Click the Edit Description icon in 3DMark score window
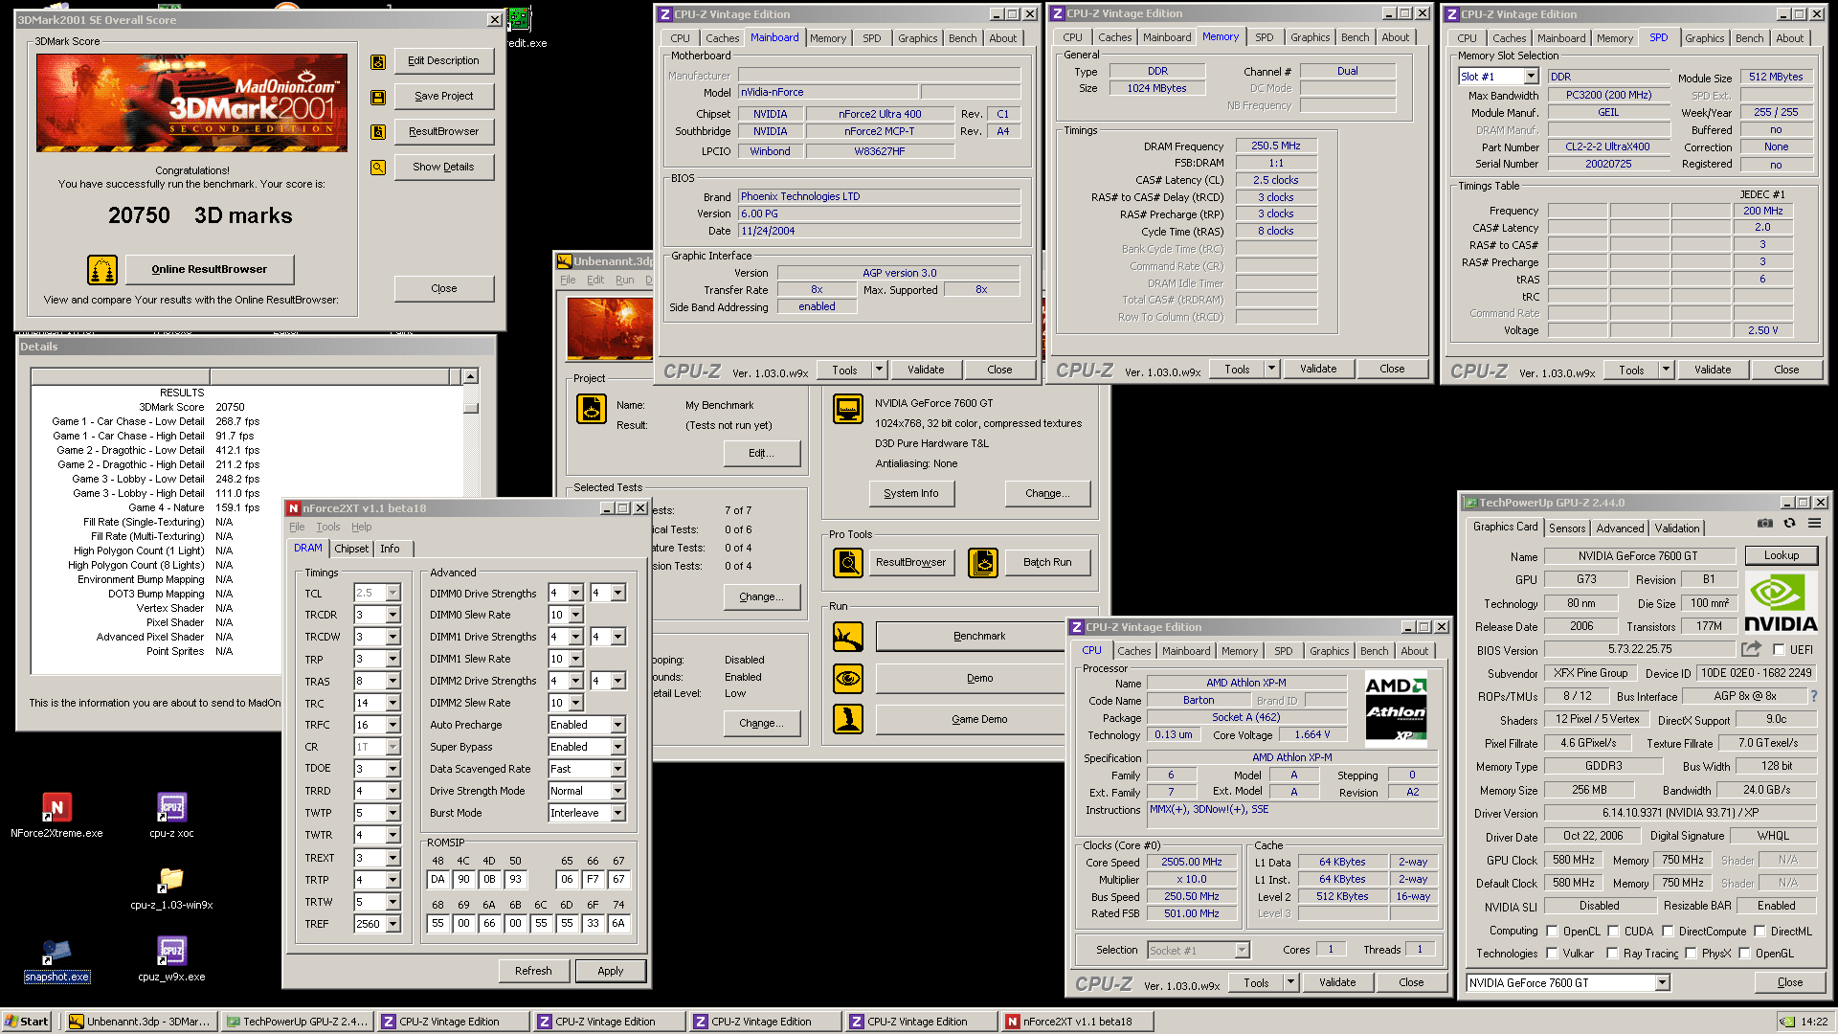Image resolution: width=1838 pixels, height=1034 pixels. (378, 61)
